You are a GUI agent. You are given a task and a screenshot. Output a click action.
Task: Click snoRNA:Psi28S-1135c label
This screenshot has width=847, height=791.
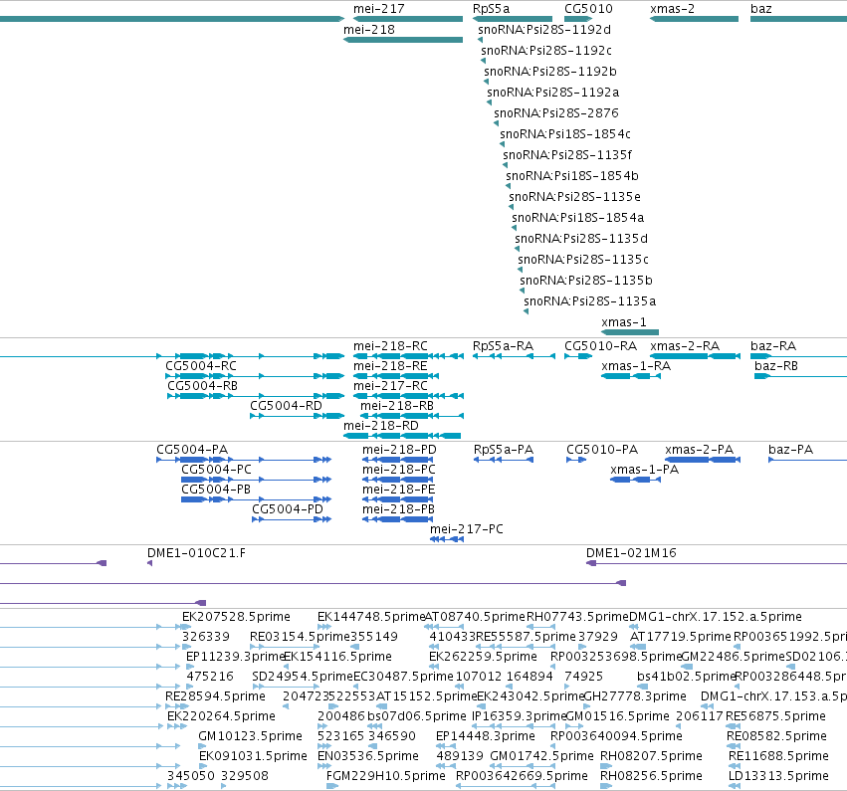(583, 259)
